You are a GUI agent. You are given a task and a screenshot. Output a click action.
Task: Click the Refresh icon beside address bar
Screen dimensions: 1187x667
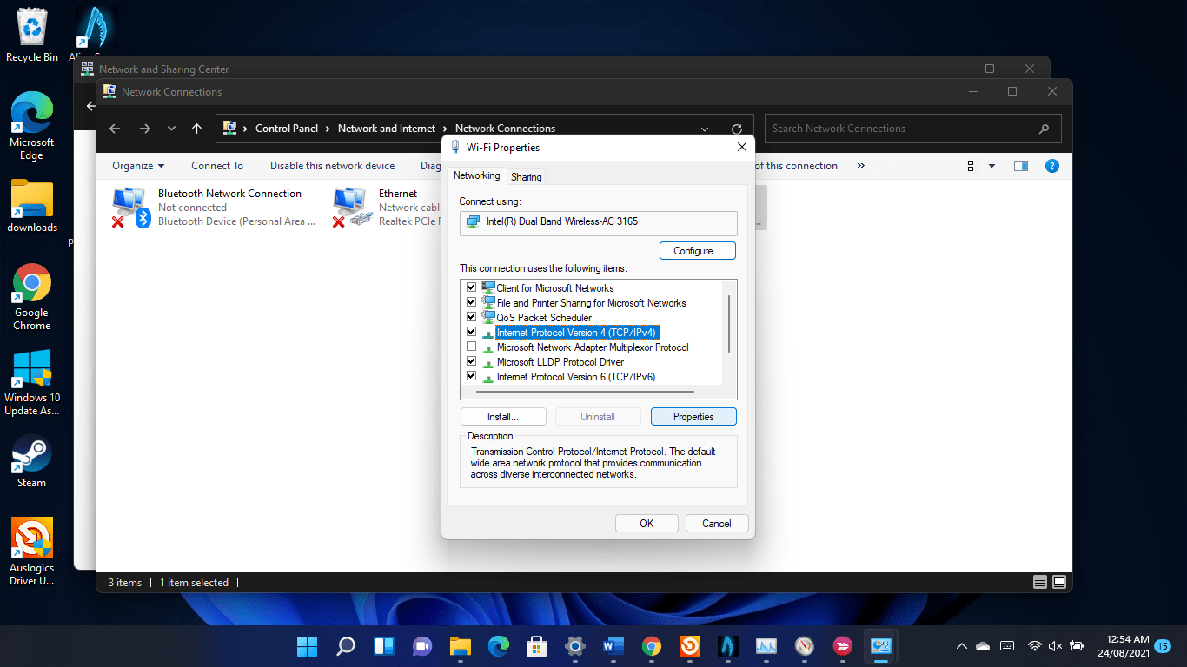[x=737, y=129]
